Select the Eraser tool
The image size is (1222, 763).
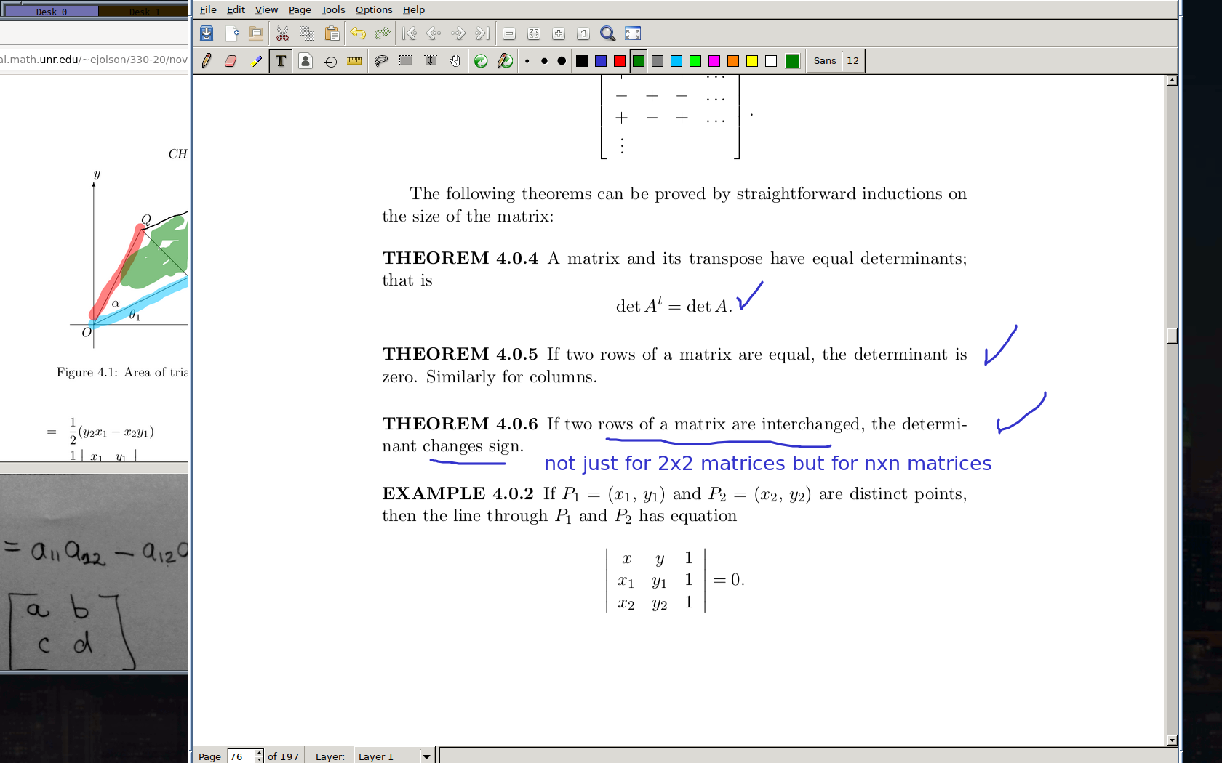231,61
